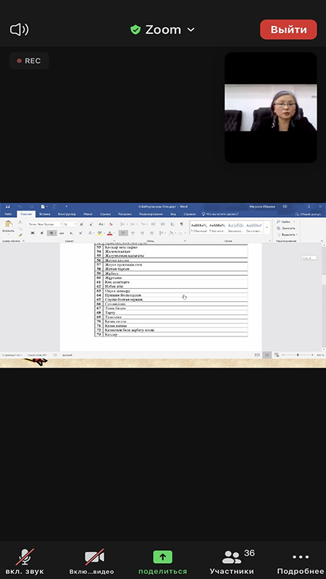The image size is (326, 579).
Task: Open the Файл tab in Word
Action: 8,214
